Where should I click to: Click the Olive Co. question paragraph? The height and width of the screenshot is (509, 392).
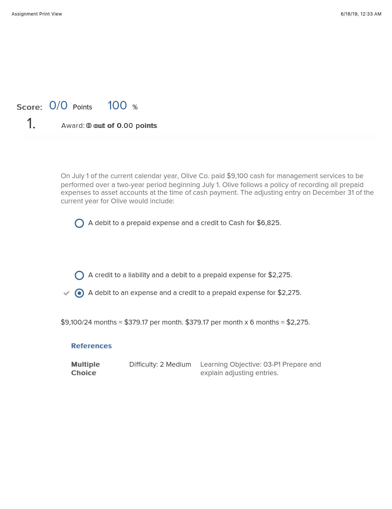217,189
